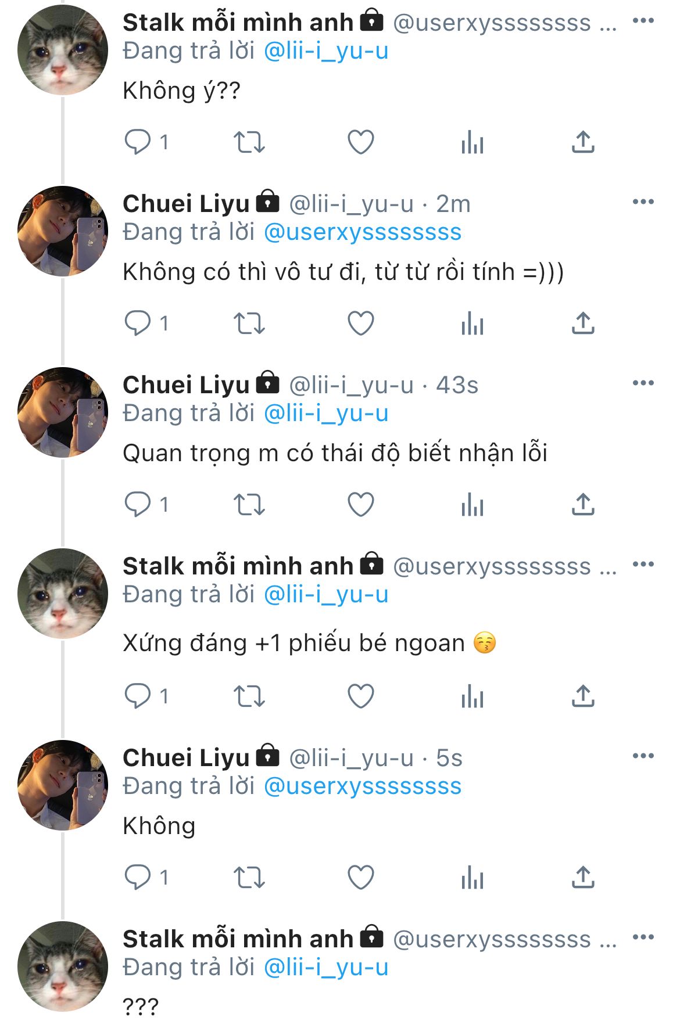
Task: Like the "Quan trọng m có thái độ" tweet
Action: [360, 505]
